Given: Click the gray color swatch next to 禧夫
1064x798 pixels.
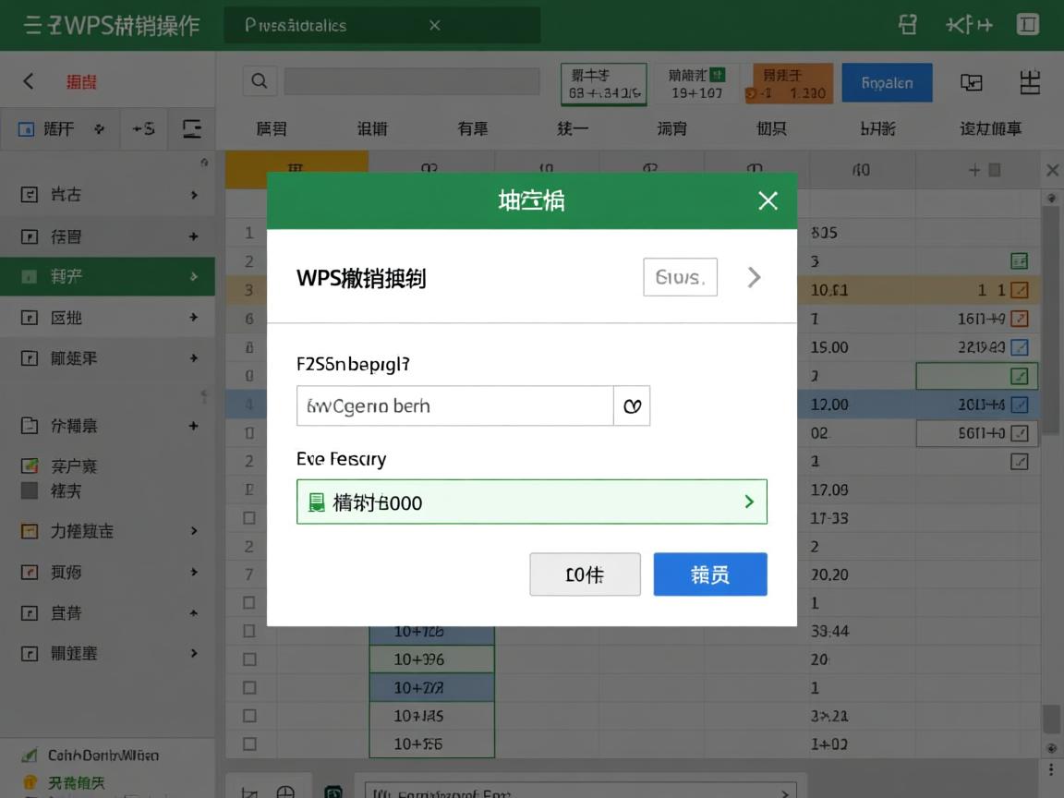Looking at the screenshot, I should (x=30, y=490).
